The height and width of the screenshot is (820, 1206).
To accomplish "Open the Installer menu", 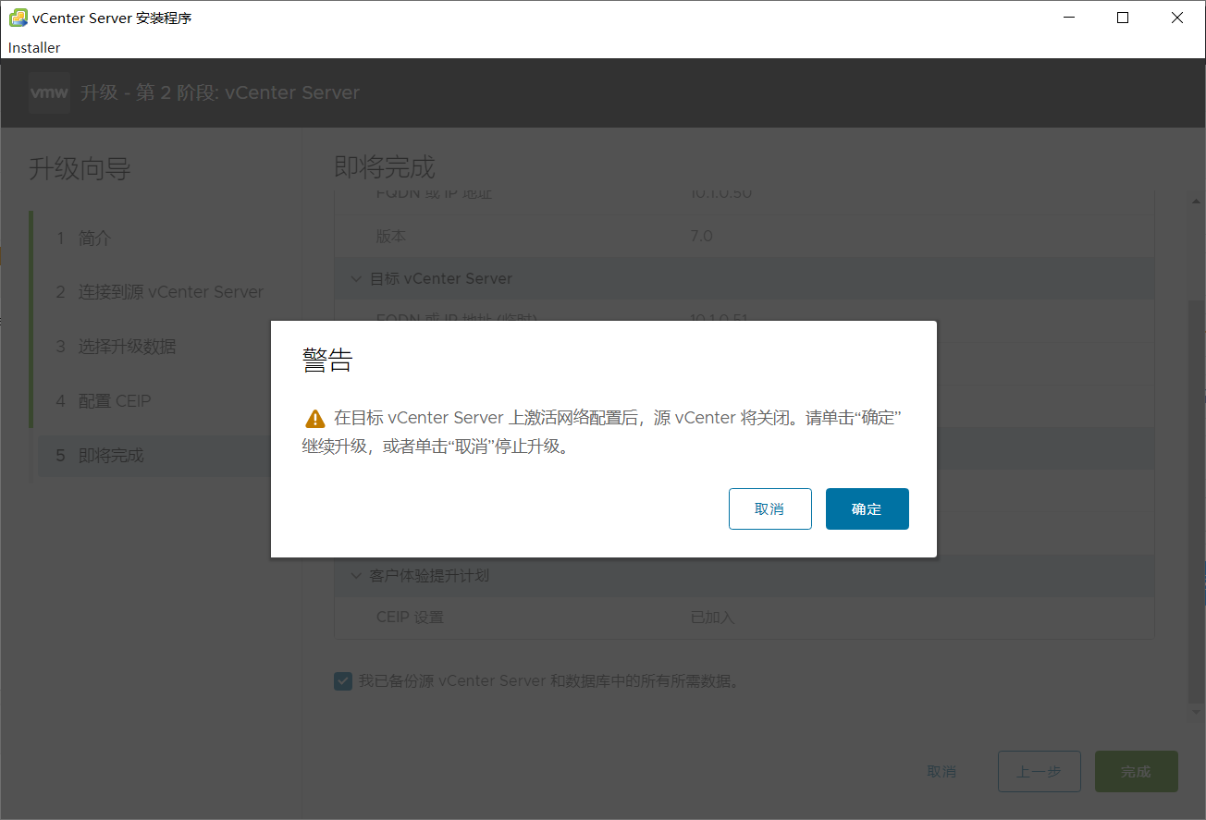I will (33, 47).
